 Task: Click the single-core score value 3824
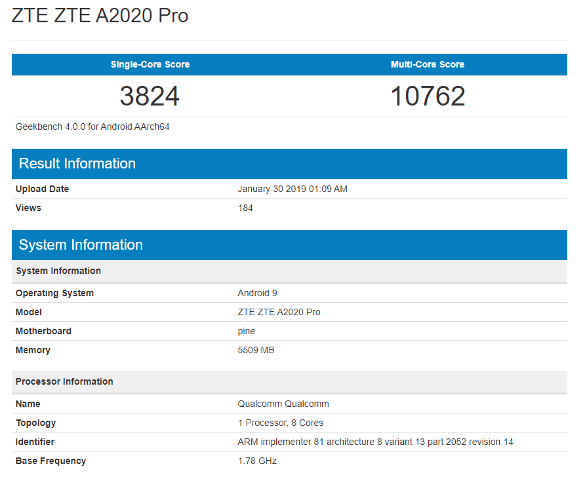click(150, 96)
